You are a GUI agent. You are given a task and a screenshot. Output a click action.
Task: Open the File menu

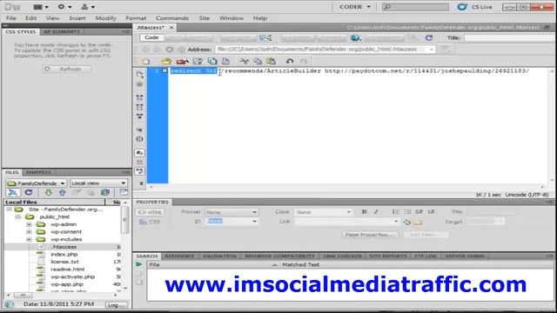11,18
